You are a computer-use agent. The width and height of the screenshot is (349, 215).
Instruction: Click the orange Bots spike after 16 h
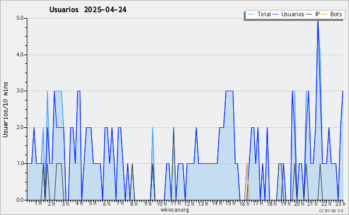click(x=247, y=182)
